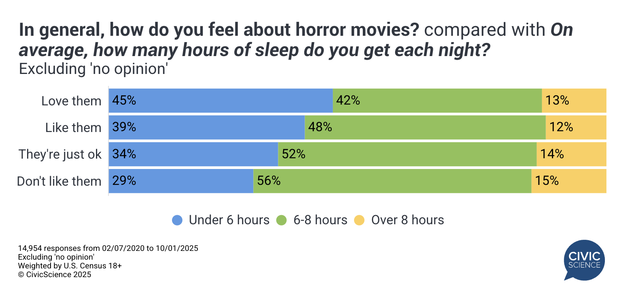Click the They're just ok 52% bar
The image size is (626, 299).
click(407, 154)
